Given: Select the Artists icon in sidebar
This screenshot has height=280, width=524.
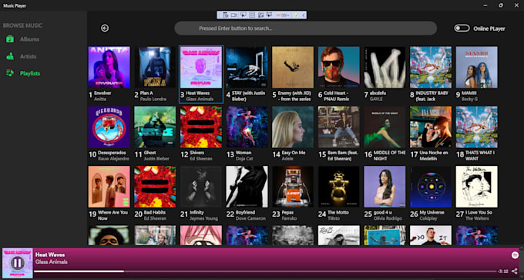Looking at the screenshot, I should [10, 56].
